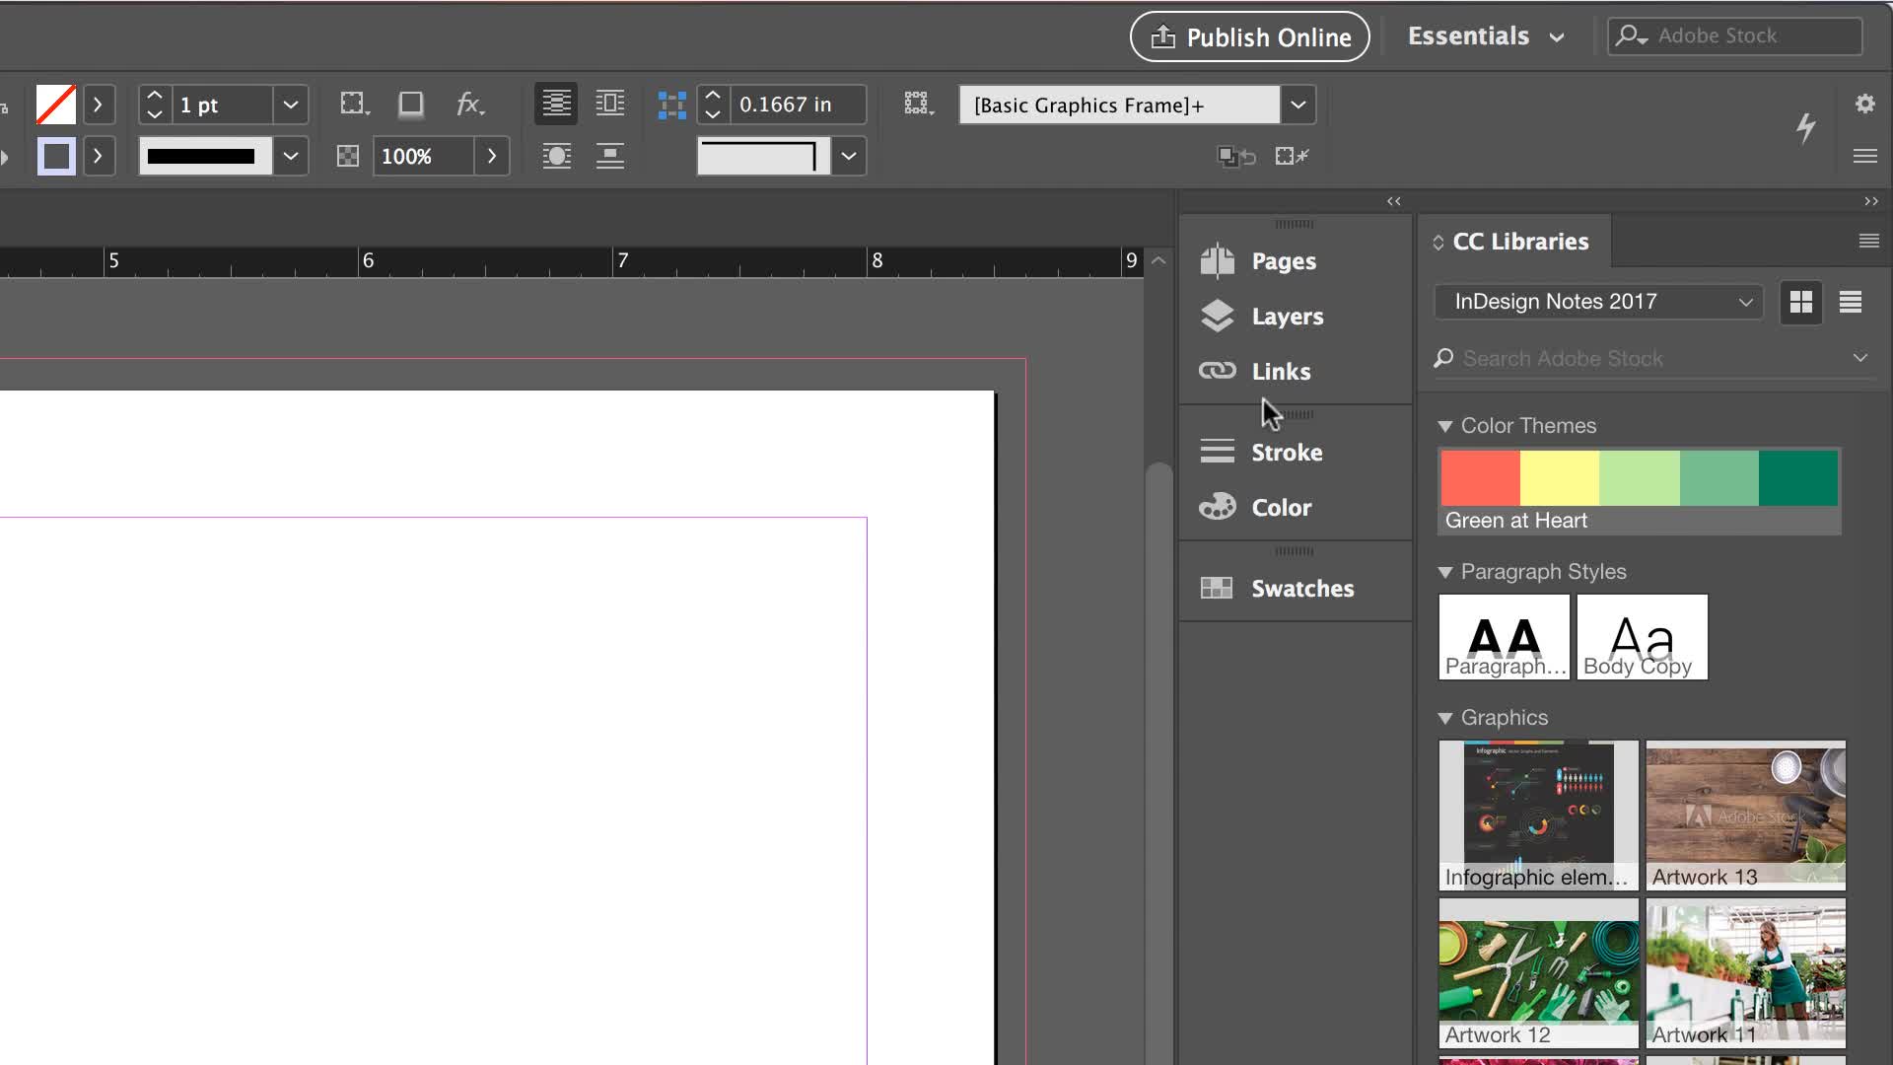Click the opacity checkerboard icon
The image size is (1893, 1065).
tap(348, 156)
